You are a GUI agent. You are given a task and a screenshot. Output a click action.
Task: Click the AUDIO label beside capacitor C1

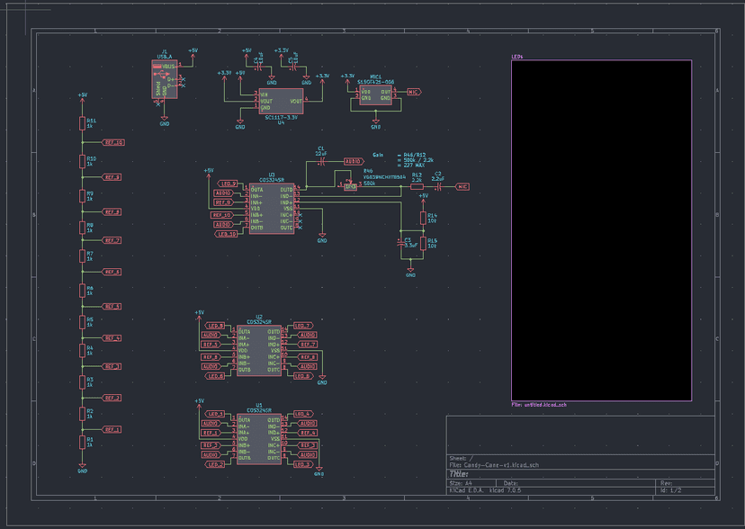352,161
